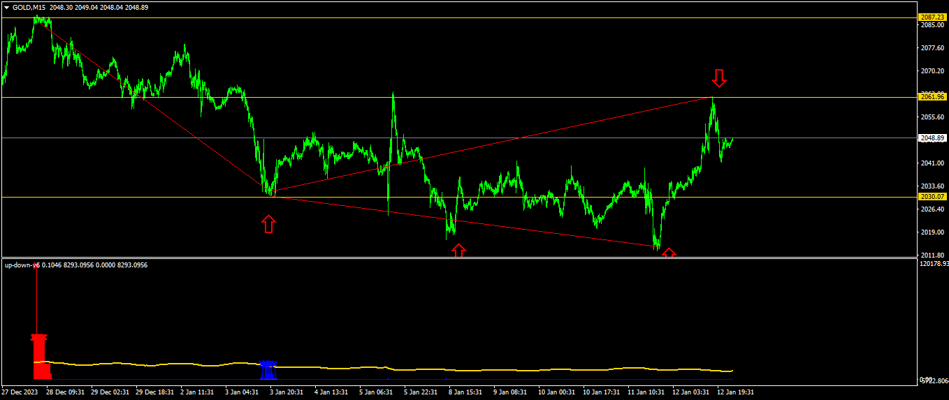Click the 8 Jan 15:31 time label
Viewport: 949px width, 400px height.
tap(466, 392)
